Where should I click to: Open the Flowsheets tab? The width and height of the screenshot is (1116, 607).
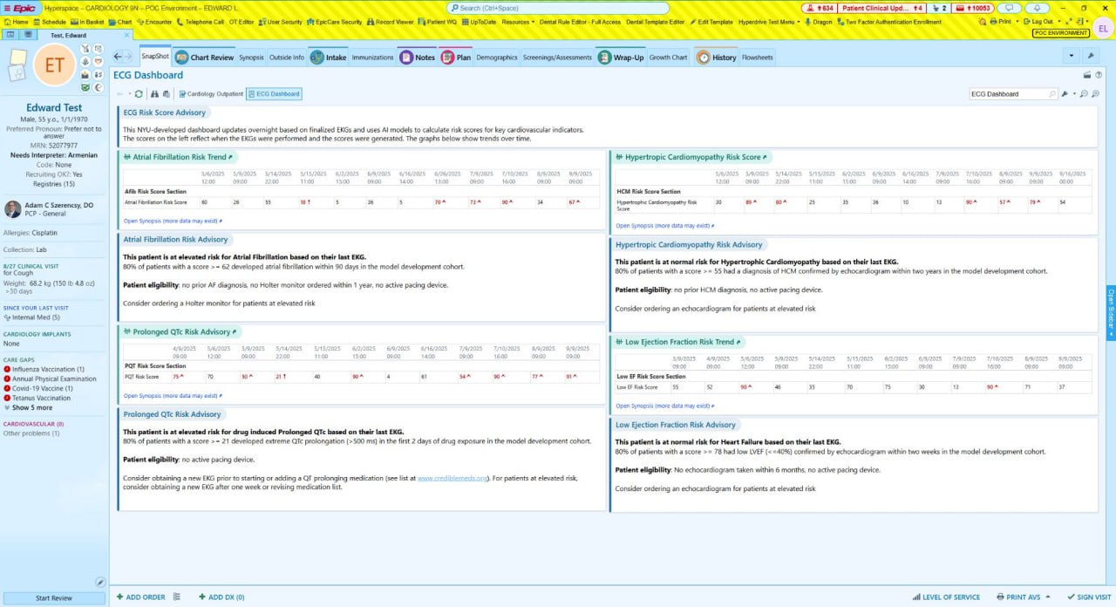click(757, 58)
